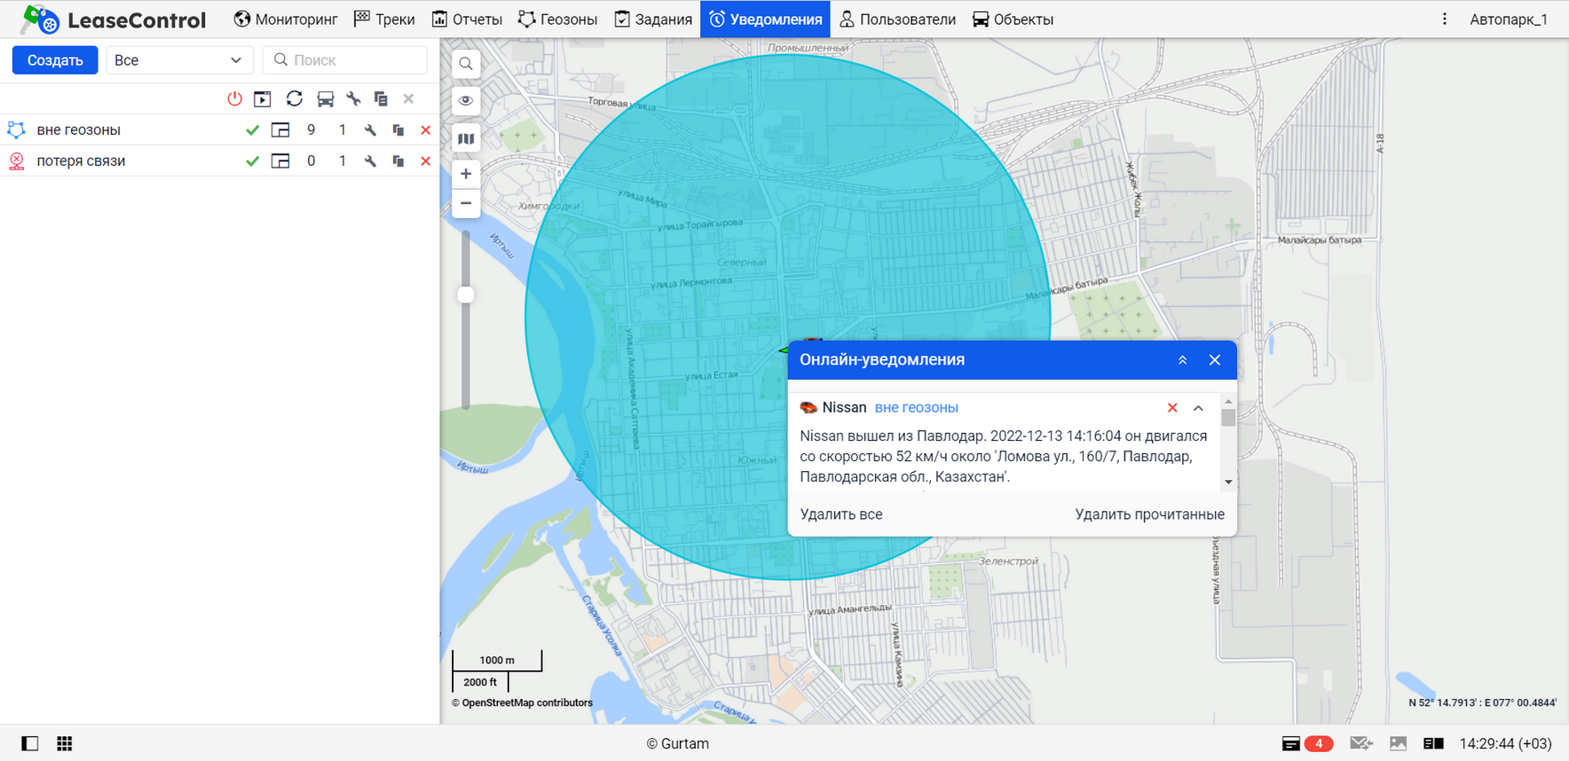The height and width of the screenshot is (761, 1569).
Task: Zoom in on the map
Action: 466,174
